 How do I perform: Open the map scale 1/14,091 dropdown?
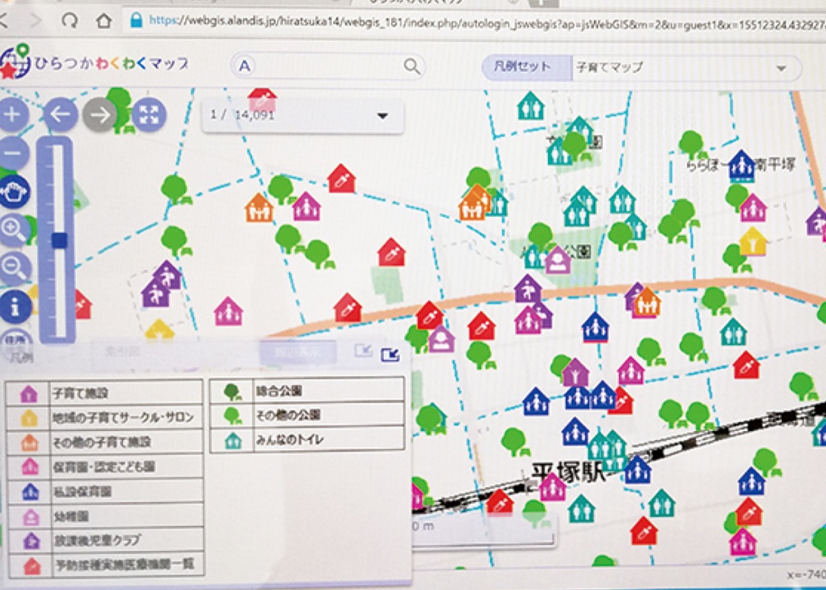(x=383, y=116)
